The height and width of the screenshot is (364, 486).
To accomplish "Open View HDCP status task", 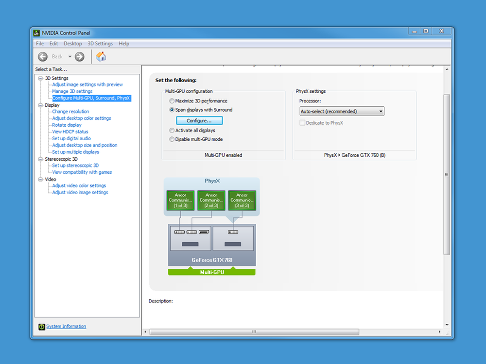I will 70,132.
